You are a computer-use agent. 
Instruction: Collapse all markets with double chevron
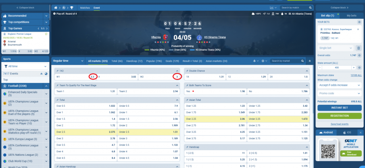pyautogui.click(x=309, y=61)
